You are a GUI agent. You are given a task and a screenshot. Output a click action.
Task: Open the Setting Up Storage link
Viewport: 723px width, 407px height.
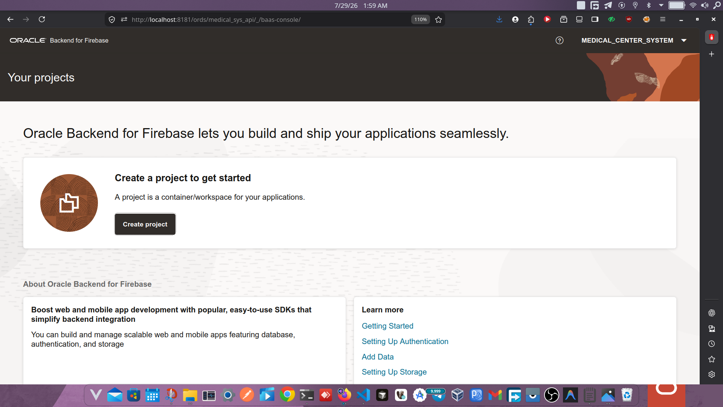394,372
